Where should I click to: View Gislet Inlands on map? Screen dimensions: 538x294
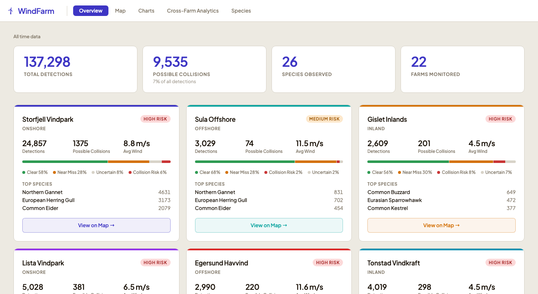coord(441,225)
